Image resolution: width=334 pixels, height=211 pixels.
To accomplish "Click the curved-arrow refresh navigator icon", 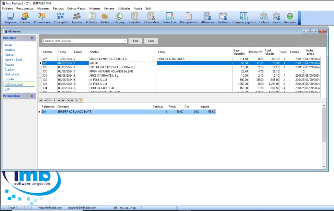I will coord(68,100).
